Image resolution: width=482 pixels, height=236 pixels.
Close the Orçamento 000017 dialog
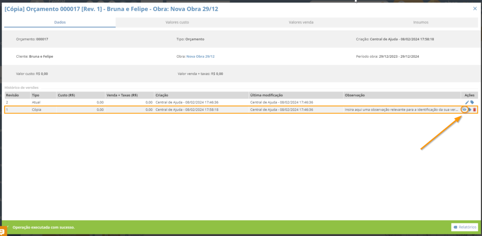tap(475, 8)
